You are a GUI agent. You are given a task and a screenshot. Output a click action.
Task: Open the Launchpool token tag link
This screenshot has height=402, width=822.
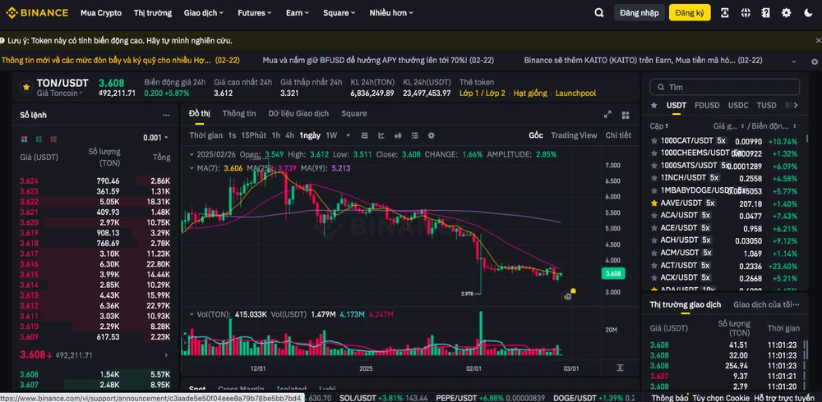click(575, 94)
